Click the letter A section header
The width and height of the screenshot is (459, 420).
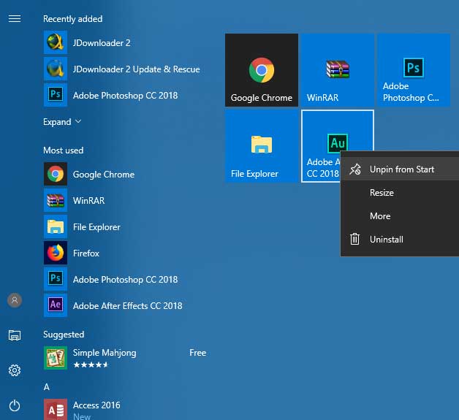click(x=47, y=387)
